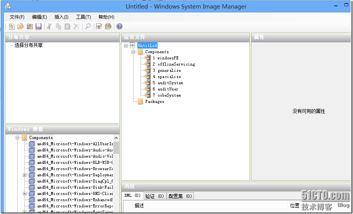Select the 5 auditSystem pass
This screenshot has height=214, width=353.
[x=168, y=83]
